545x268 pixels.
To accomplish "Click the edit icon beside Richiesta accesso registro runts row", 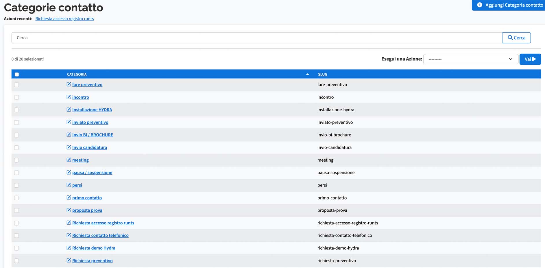I will point(69,223).
